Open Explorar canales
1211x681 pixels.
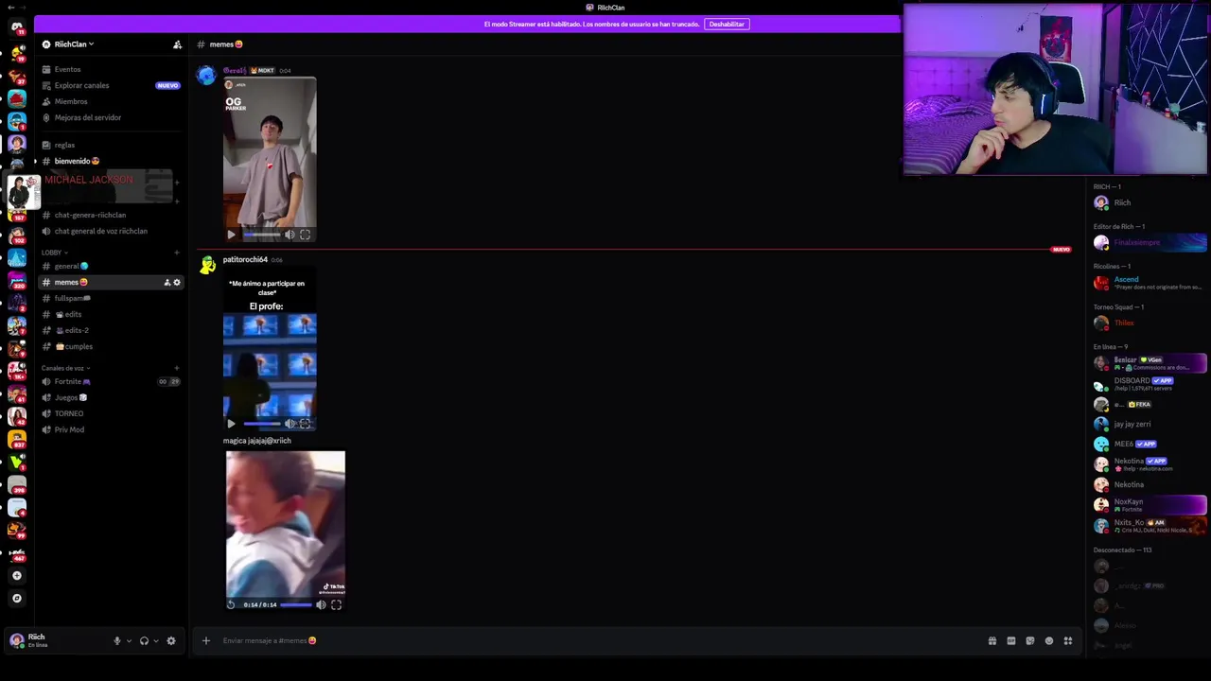(x=81, y=85)
